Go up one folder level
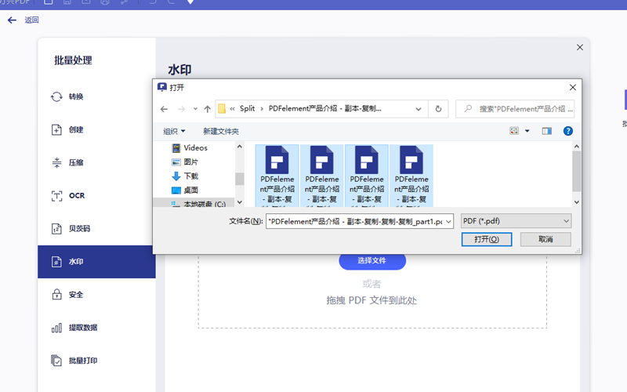The width and height of the screenshot is (627, 392). (x=207, y=109)
